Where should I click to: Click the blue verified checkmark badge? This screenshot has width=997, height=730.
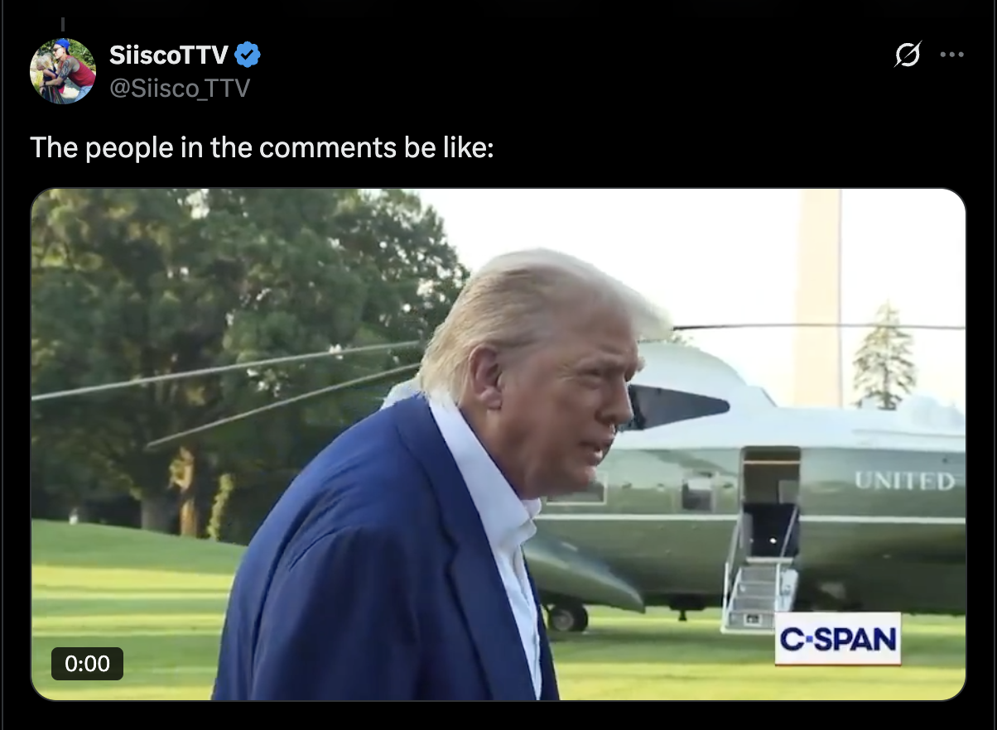point(248,55)
